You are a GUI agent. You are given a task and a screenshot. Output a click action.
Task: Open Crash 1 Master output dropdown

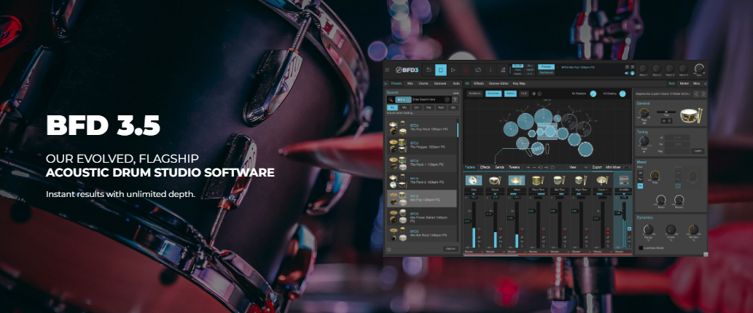[x=602, y=252]
